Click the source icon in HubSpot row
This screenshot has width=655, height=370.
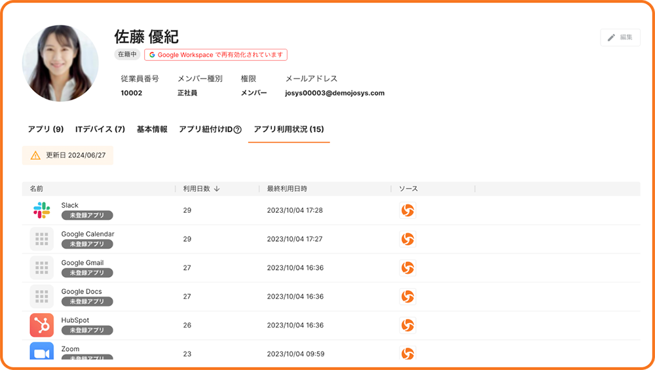[x=407, y=325]
